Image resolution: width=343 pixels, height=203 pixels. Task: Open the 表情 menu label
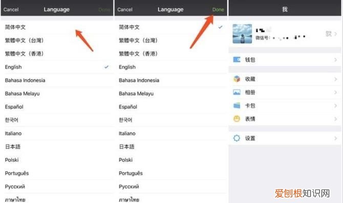click(x=250, y=119)
